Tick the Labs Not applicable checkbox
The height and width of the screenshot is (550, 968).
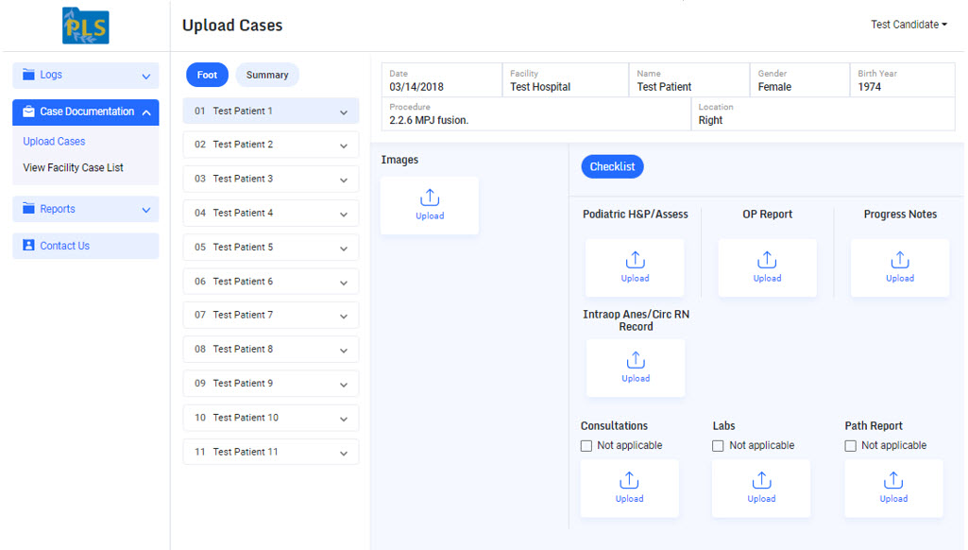click(718, 445)
